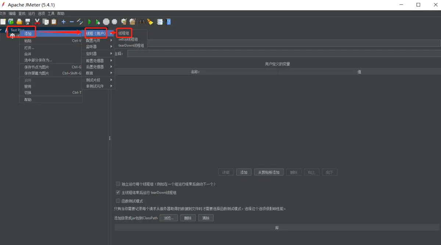Choose 保存屏幕为图片 menu entry
Viewport: 441px width, 245px height.
tap(51, 73)
